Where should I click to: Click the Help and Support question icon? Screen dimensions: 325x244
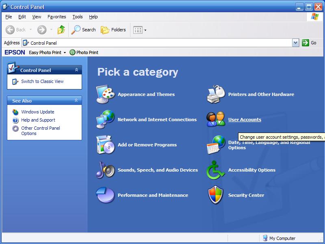coord(15,120)
